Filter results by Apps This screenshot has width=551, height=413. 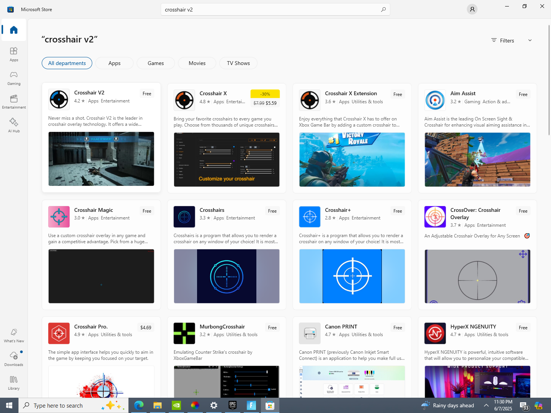[x=114, y=63]
